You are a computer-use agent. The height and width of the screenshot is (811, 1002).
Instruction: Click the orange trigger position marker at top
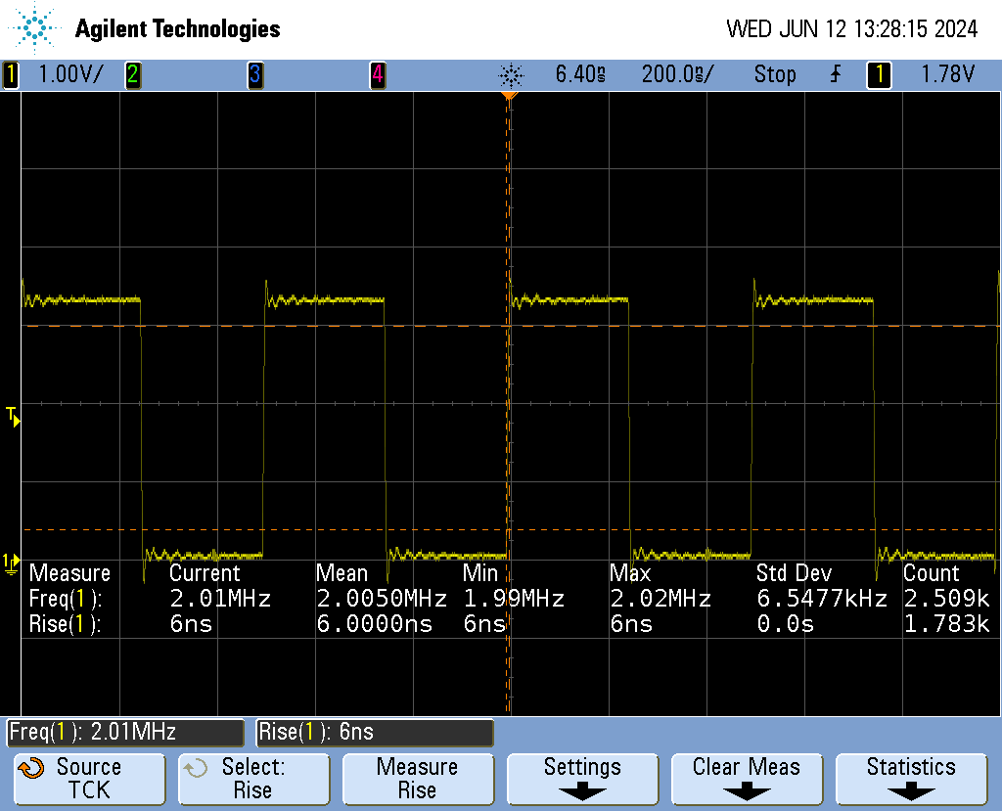pyautogui.click(x=508, y=97)
